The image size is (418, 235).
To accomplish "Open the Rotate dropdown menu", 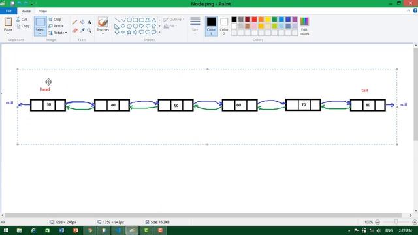I will click(57, 33).
